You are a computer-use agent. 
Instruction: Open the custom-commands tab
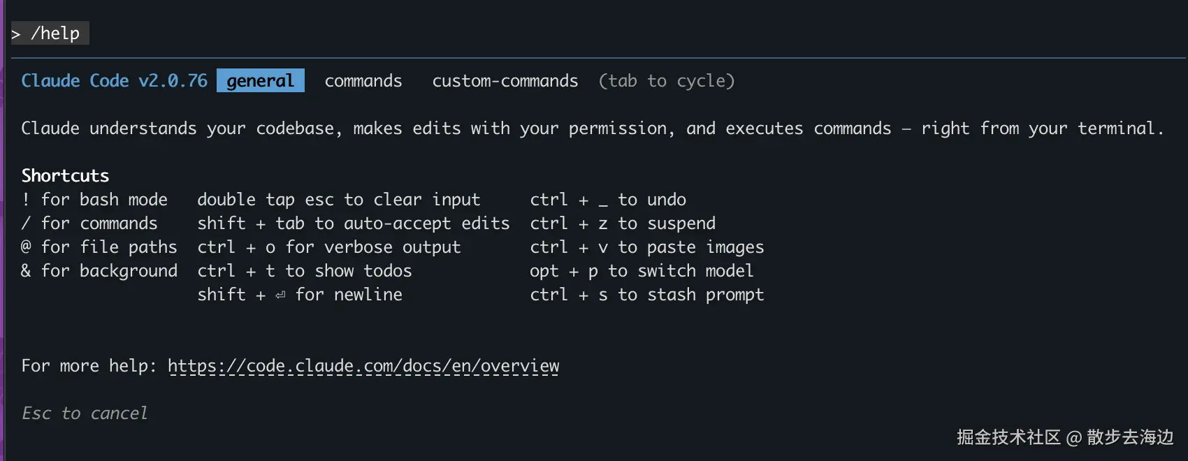tap(505, 81)
